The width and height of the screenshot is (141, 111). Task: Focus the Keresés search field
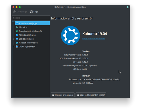pos(31,18)
